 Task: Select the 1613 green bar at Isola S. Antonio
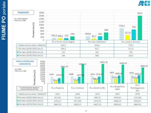pyautogui.click(x=140, y=28)
